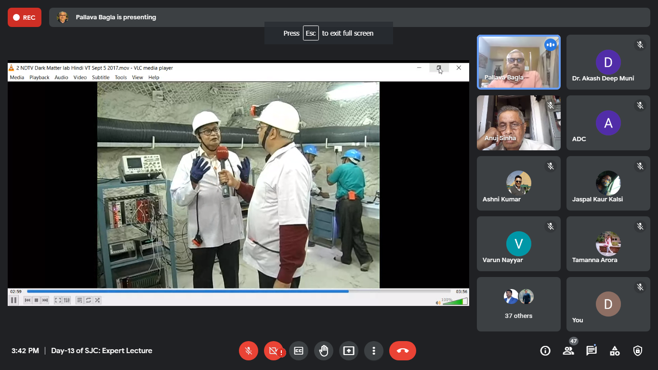Screen dimensions: 658x370
Task: Click Dr. Akash Deep Muni muted icon
Action: (640, 45)
